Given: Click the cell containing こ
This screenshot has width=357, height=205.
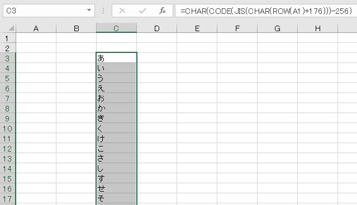Looking at the screenshot, I should pos(116,148).
